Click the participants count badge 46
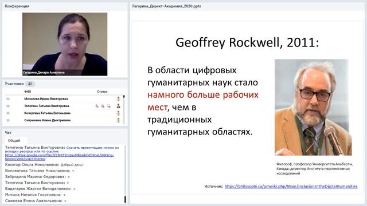Viewport: 367px width, 206px height. 30,84
